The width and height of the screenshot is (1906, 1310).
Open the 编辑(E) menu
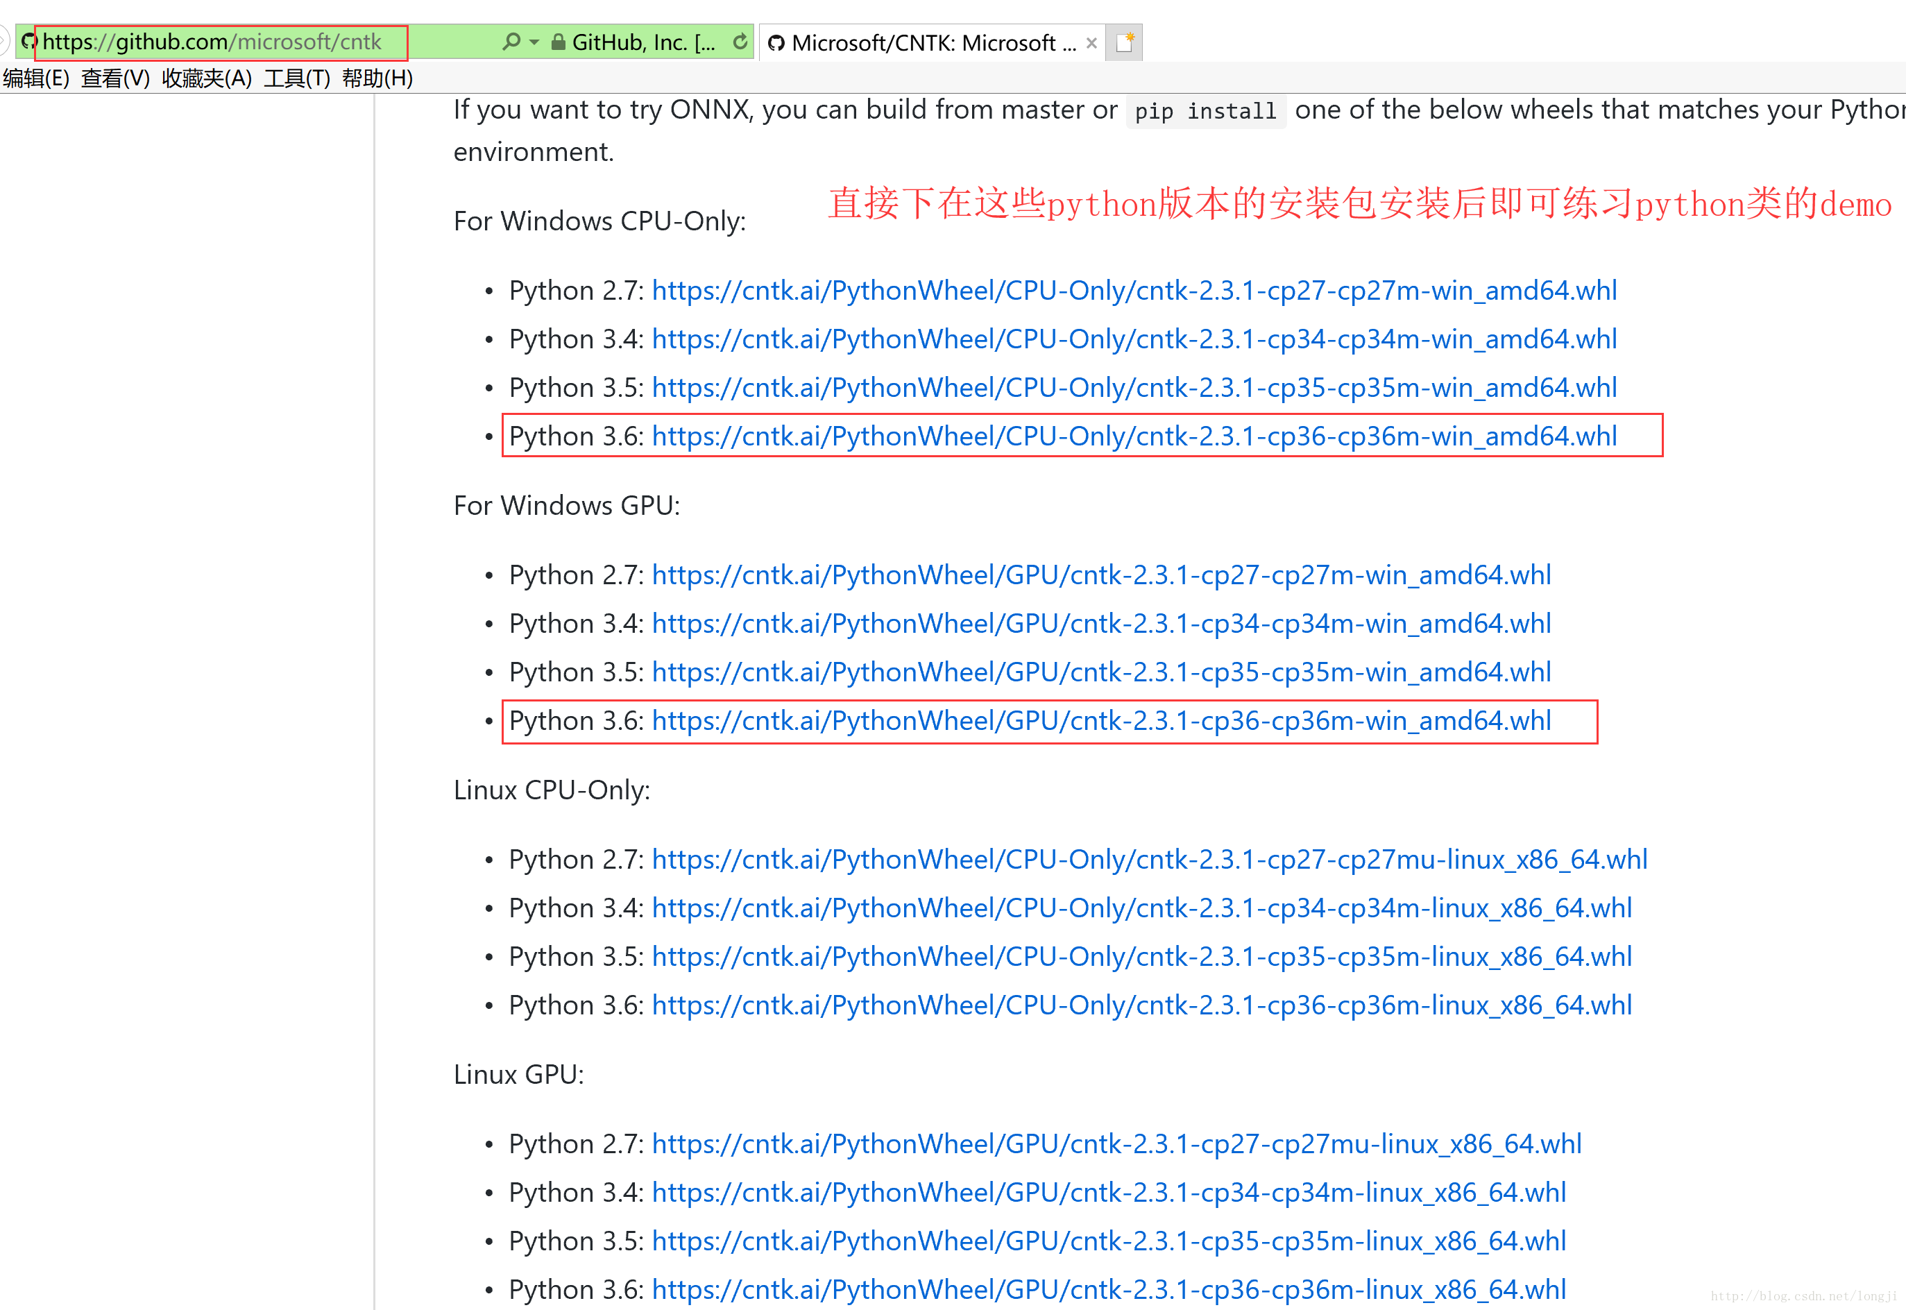pyautogui.click(x=36, y=79)
